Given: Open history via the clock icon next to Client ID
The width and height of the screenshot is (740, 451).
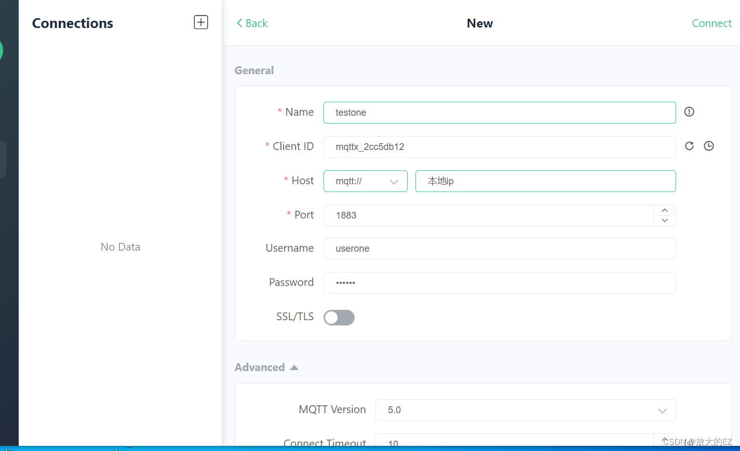Looking at the screenshot, I should tap(708, 146).
